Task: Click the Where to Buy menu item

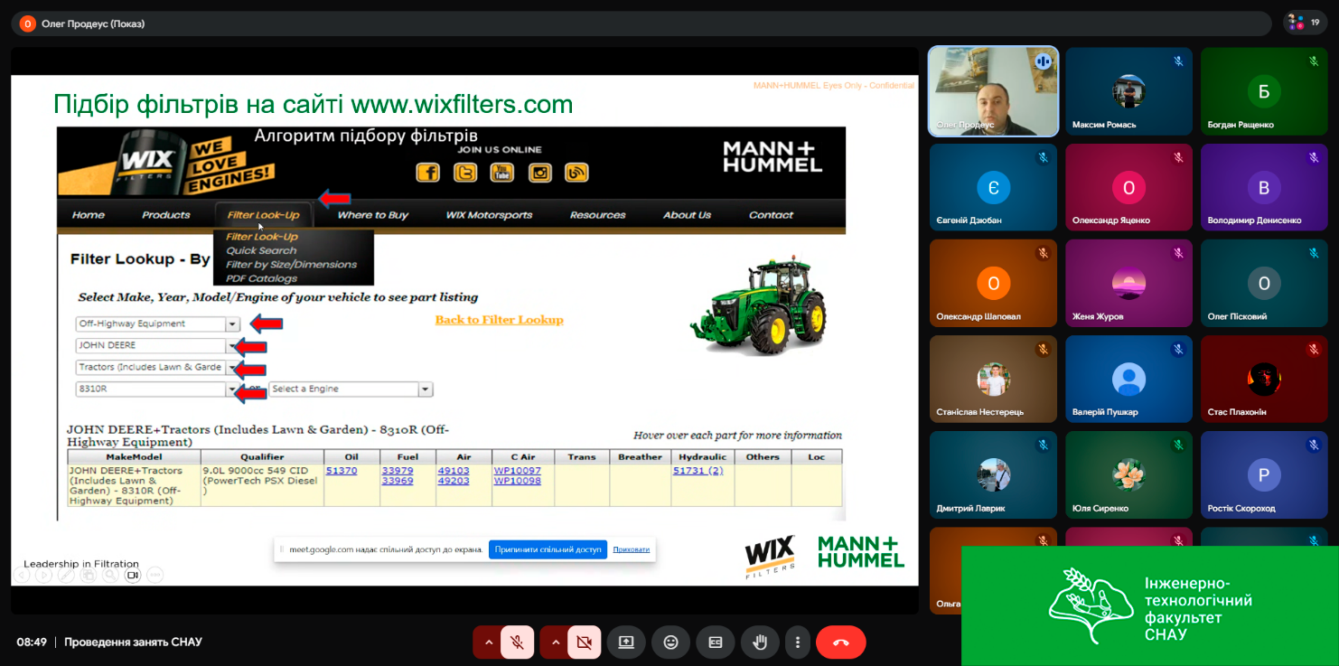Action: (372, 215)
